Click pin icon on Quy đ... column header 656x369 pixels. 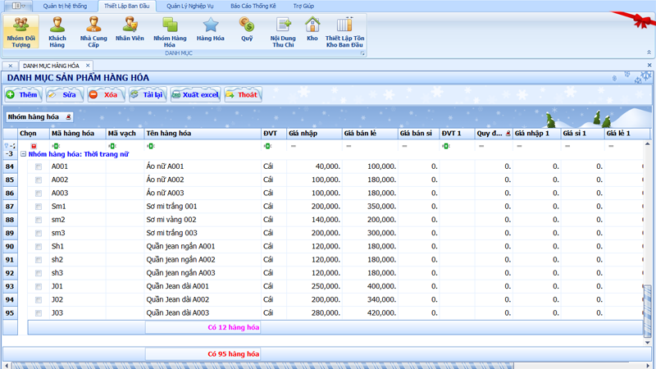click(508, 134)
